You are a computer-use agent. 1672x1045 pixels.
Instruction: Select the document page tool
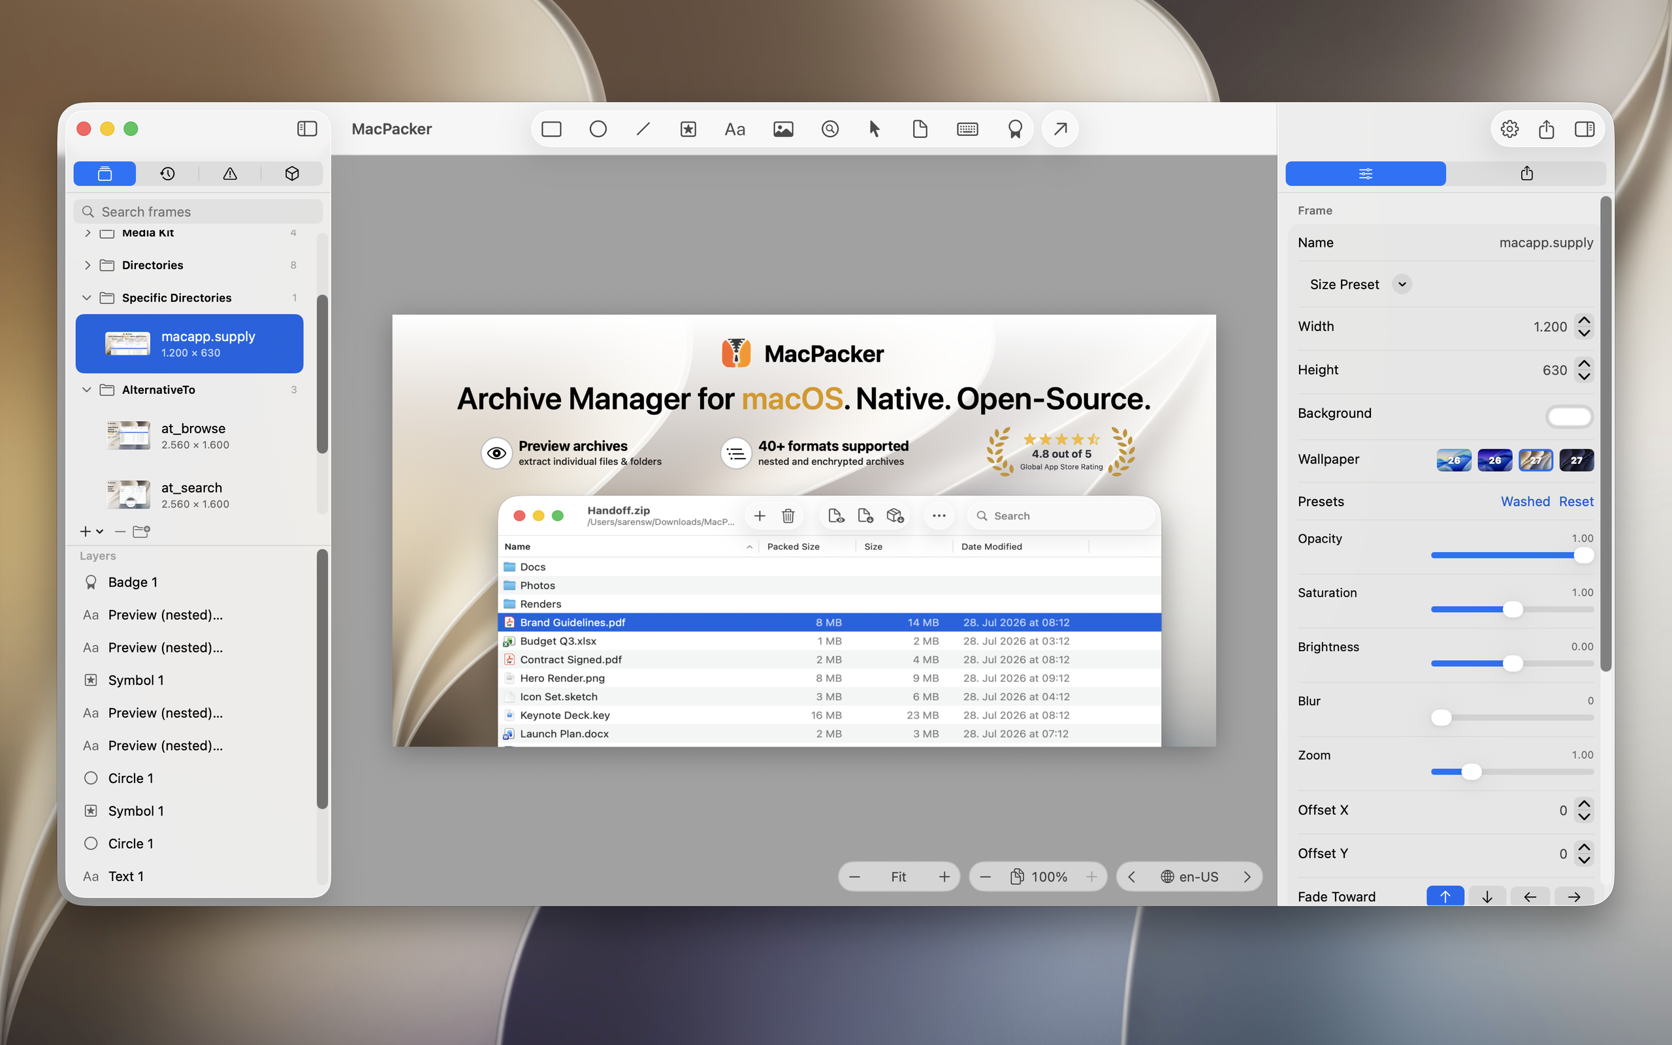[920, 129]
